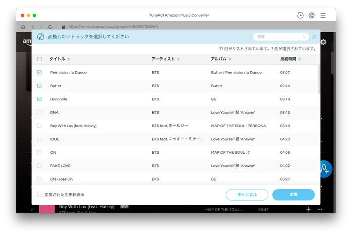The image size is (352, 236).
Task: Click 'Permission to Dance' title text
Action: [68, 73]
